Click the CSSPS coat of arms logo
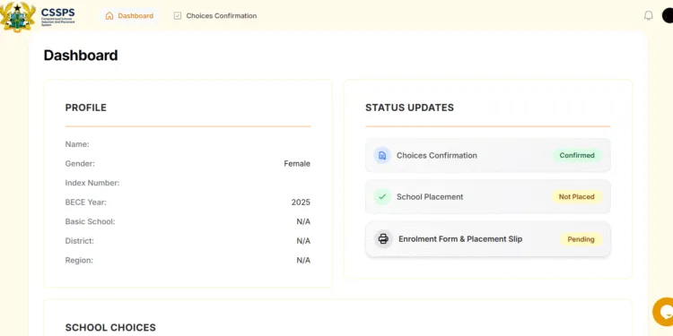The width and height of the screenshot is (673, 336). pos(17,17)
